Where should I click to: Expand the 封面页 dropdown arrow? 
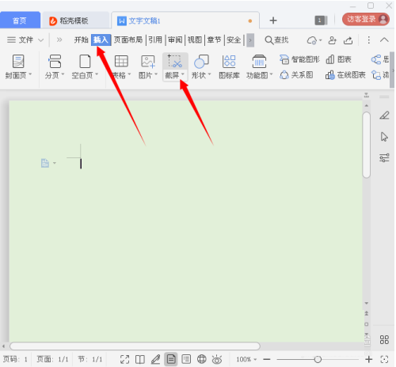pos(30,74)
